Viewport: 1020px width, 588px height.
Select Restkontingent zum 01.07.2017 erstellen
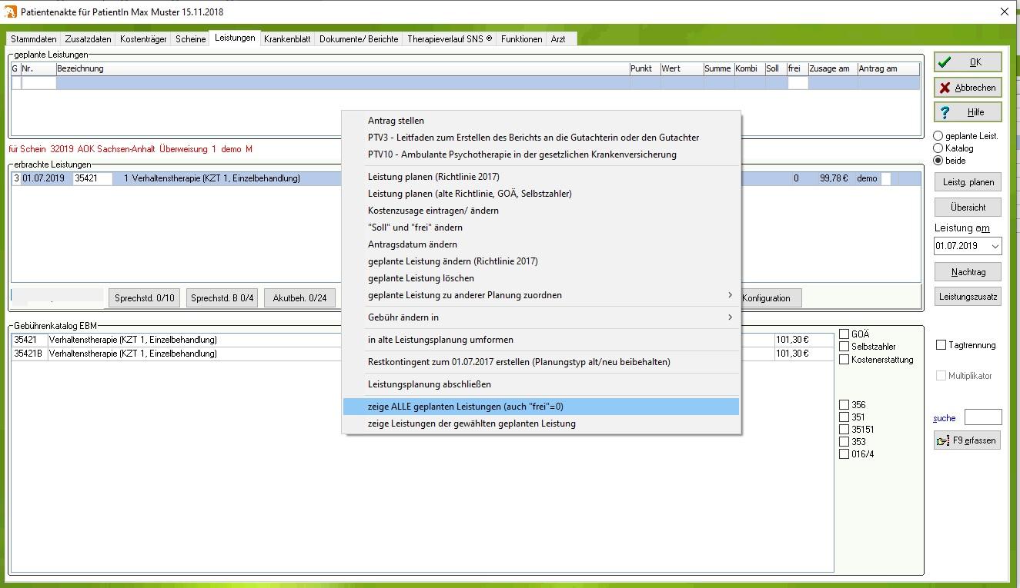[x=541, y=362]
